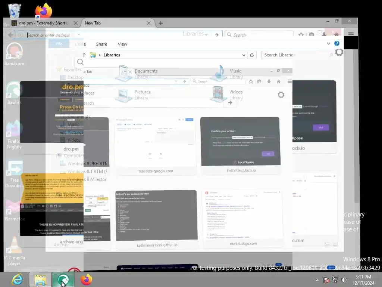Open the dro.pm tile

click(x=51, y=117)
